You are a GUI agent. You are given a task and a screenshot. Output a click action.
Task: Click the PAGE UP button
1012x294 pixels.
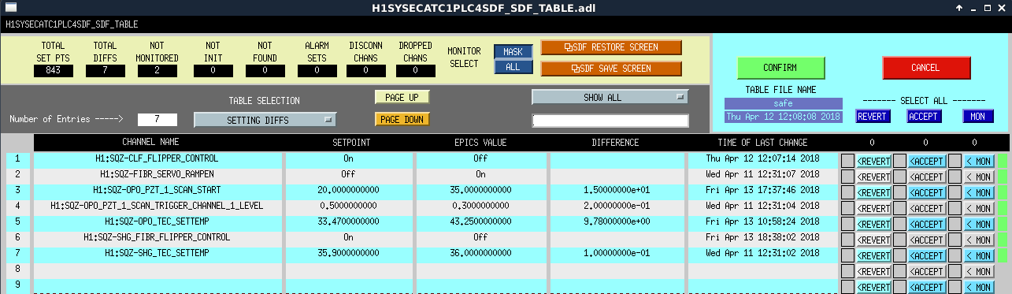click(402, 97)
